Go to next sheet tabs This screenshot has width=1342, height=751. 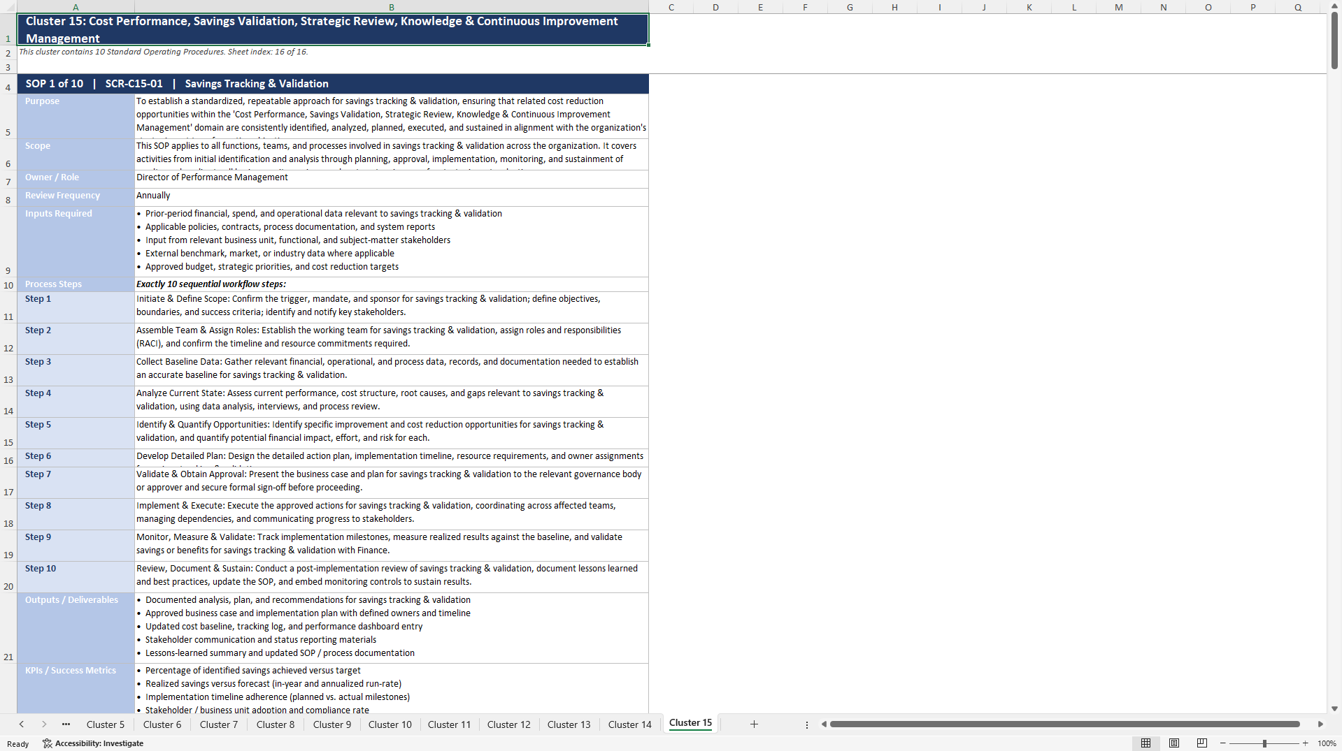44,724
